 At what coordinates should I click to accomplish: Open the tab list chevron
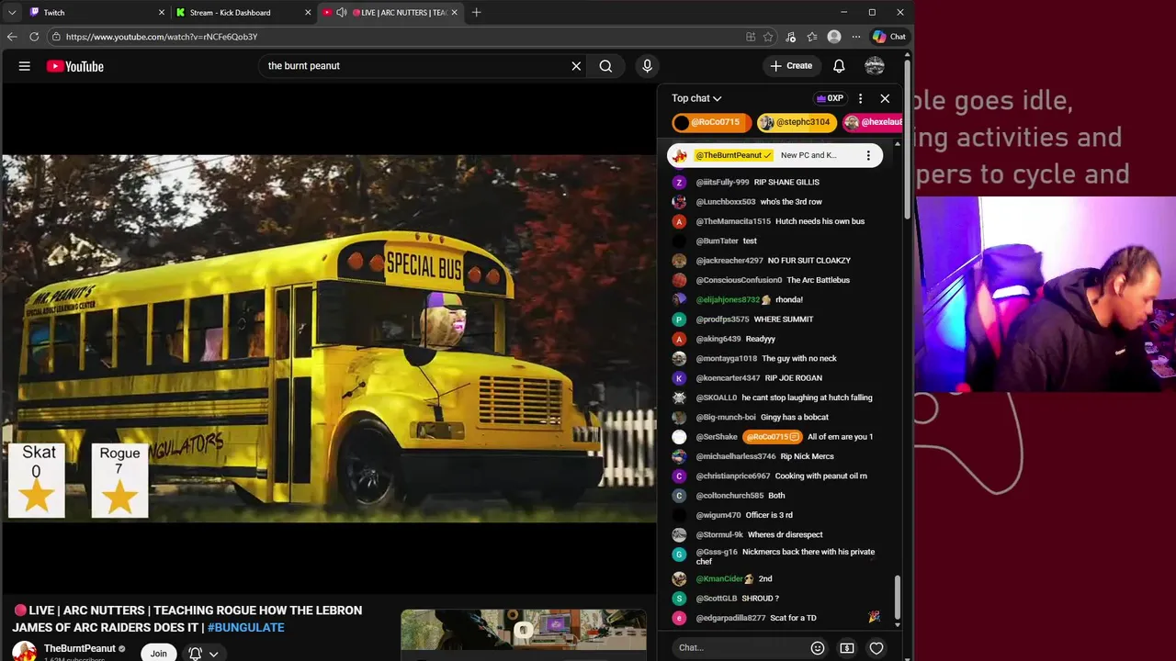[12, 13]
